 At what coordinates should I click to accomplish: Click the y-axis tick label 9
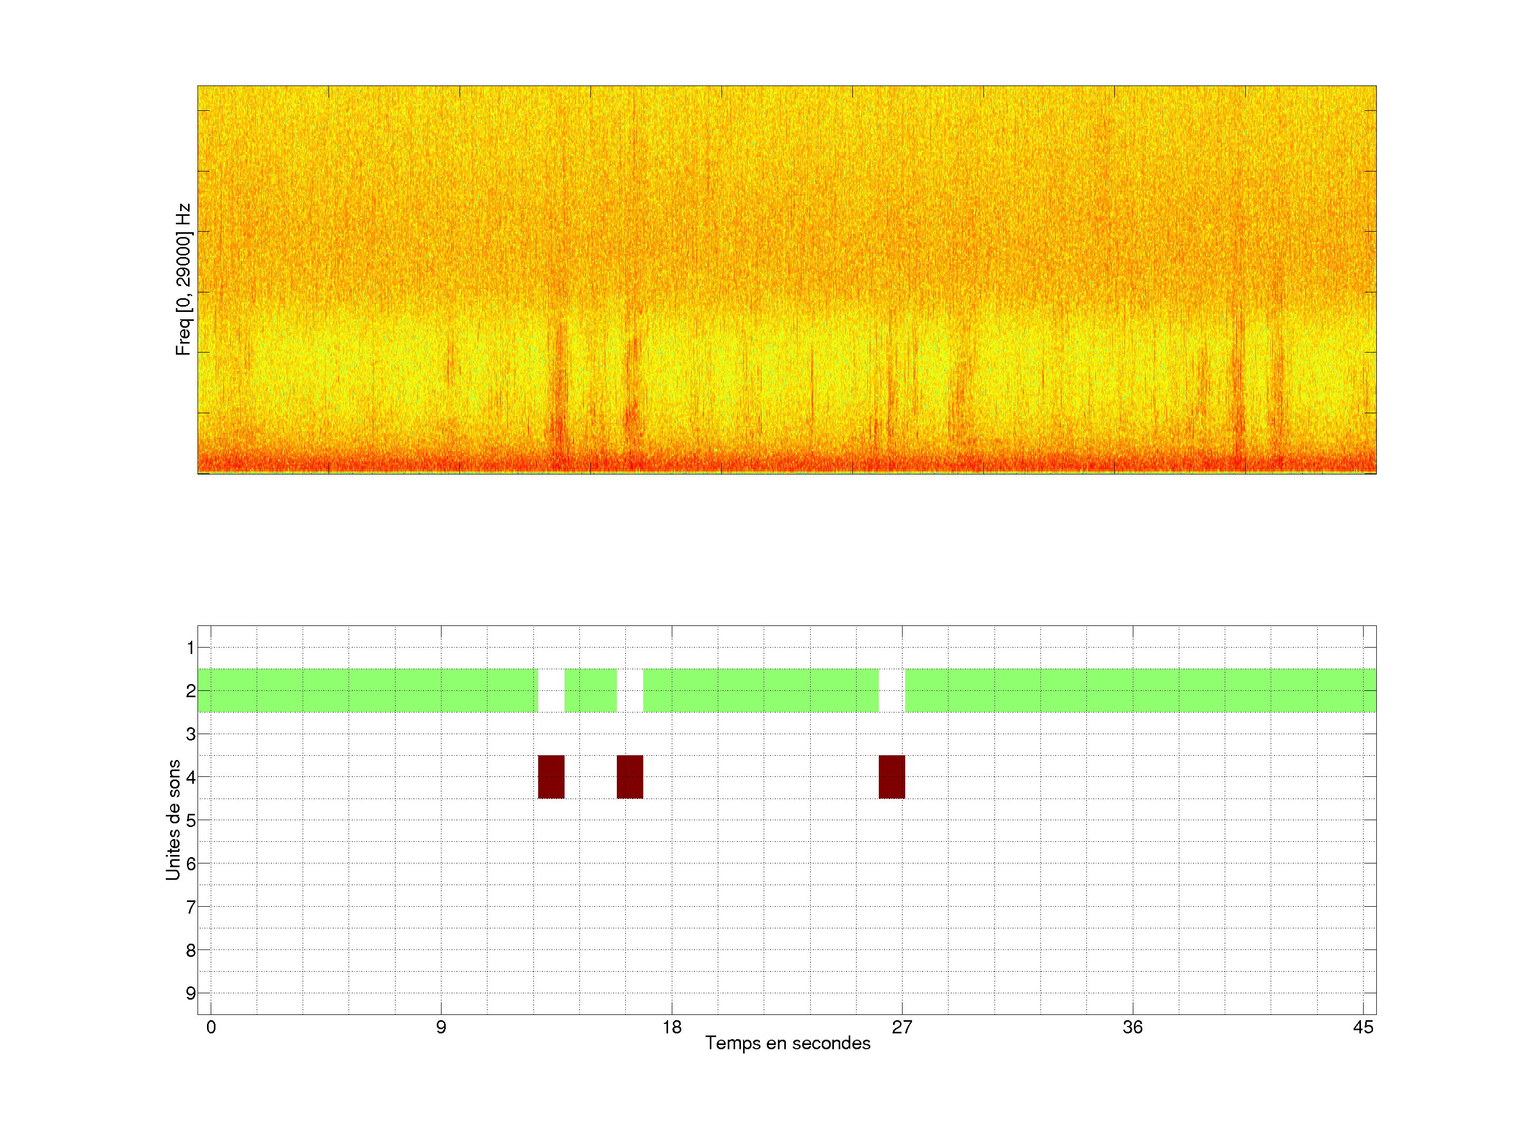point(191,993)
